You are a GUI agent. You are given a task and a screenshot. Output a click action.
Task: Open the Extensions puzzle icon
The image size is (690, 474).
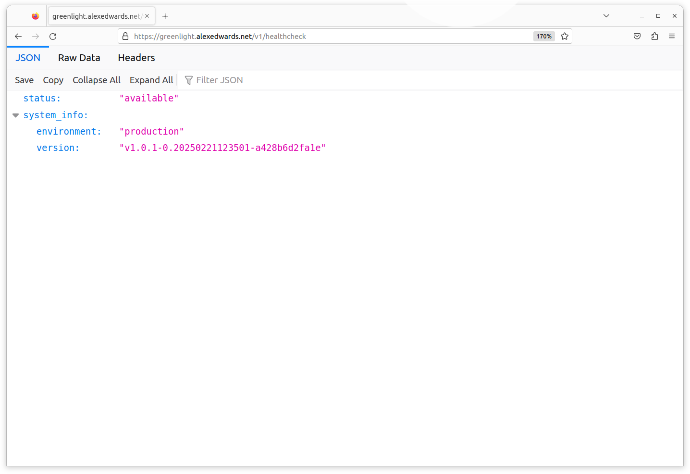(x=654, y=37)
